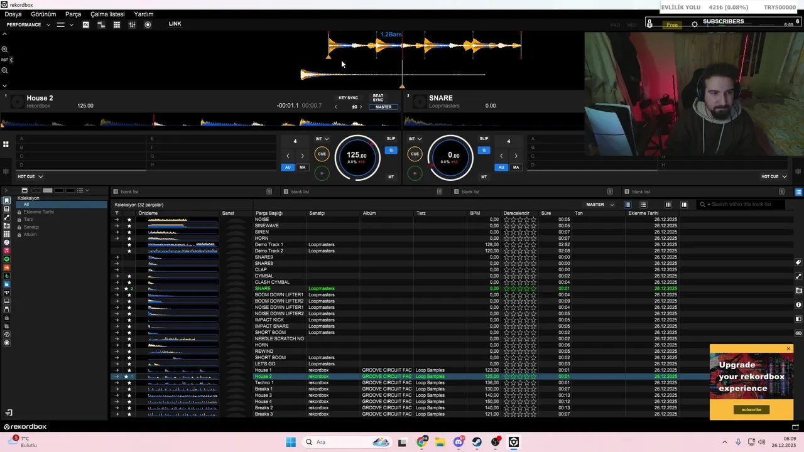The height and width of the screenshot is (452, 804).
Task: Open the search magnifier in track list
Action: click(x=703, y=205)
